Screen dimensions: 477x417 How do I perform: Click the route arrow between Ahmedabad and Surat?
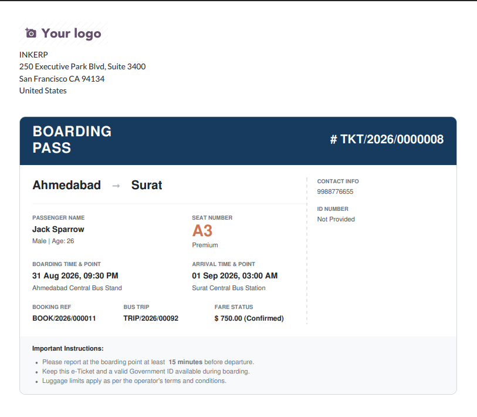[x=116, y=186]
